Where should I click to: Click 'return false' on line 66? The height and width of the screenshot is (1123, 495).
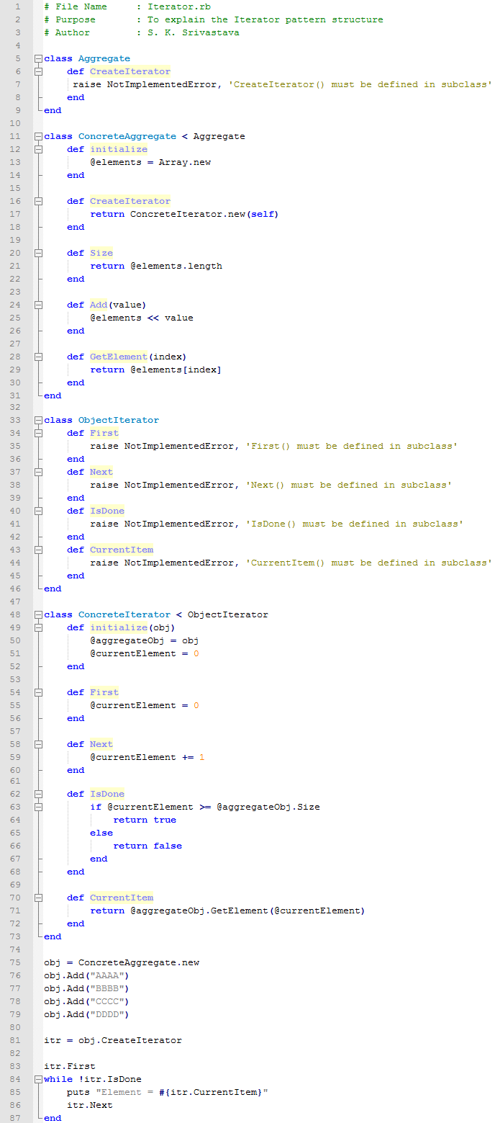click(147, 846)
